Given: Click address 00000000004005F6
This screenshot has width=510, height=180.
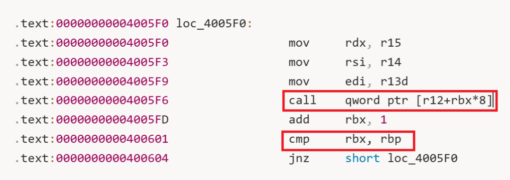Looking at the screenshot, I should [112, 101].
